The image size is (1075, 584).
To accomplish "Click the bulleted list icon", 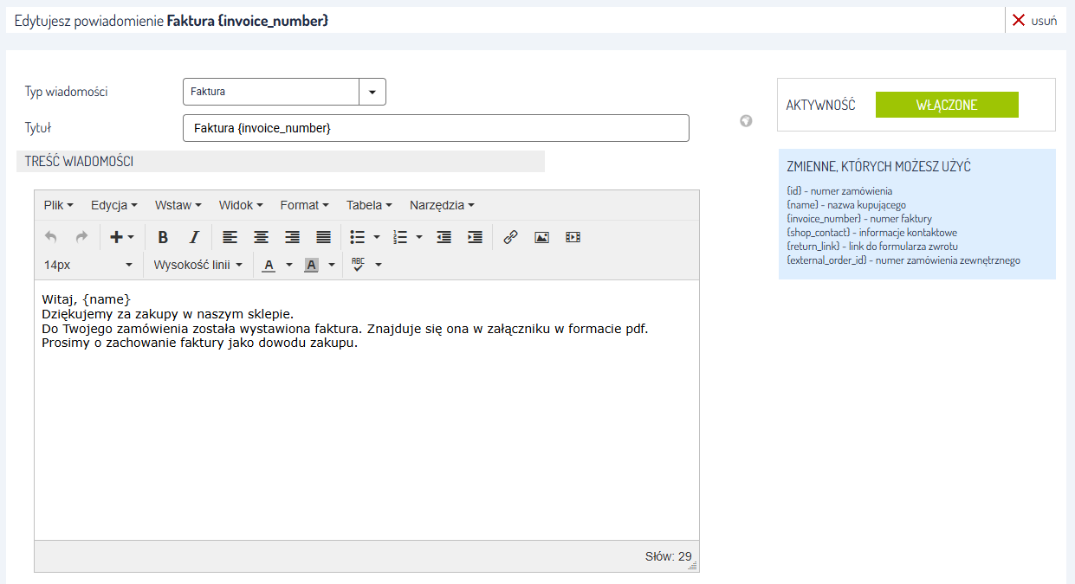I will pos(357,237).
